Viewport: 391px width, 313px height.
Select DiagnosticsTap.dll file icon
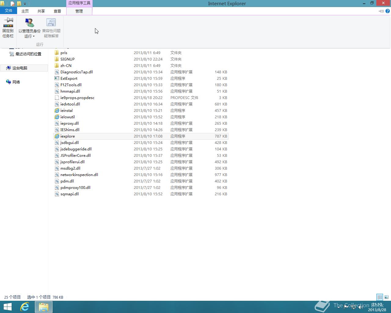click(x=57, y=72)
